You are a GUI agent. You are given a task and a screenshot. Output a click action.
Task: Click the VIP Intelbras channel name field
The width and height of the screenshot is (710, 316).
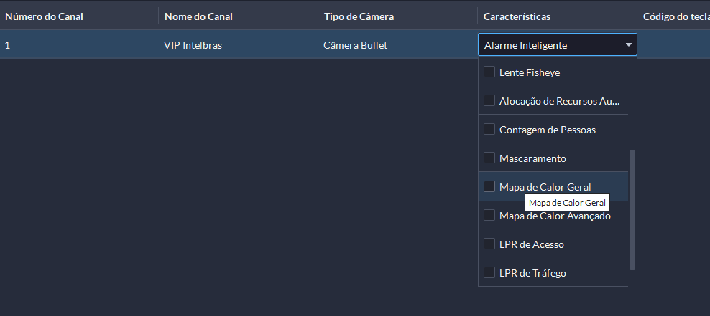coord(193,45)
